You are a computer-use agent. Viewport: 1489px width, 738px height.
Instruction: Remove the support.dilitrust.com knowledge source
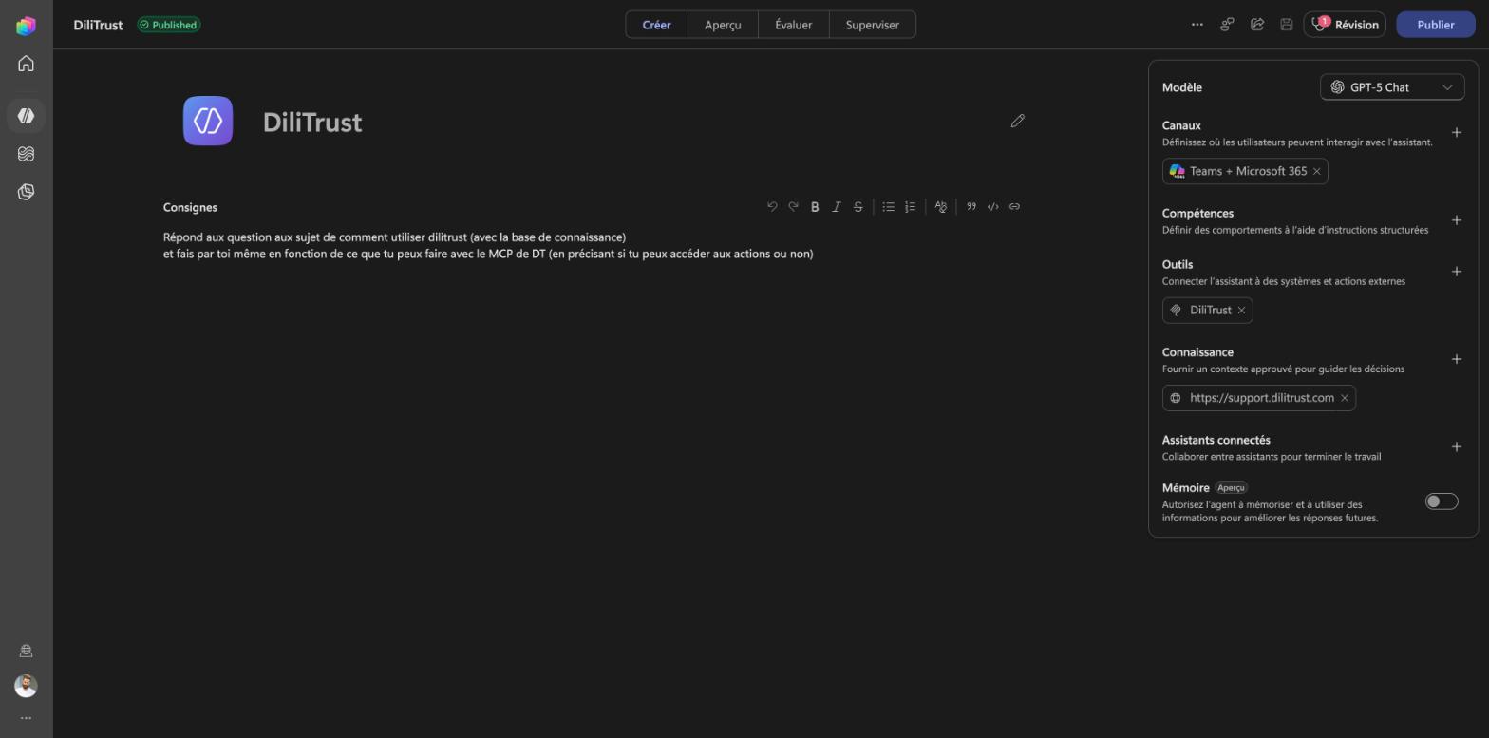coord(1345,398)
